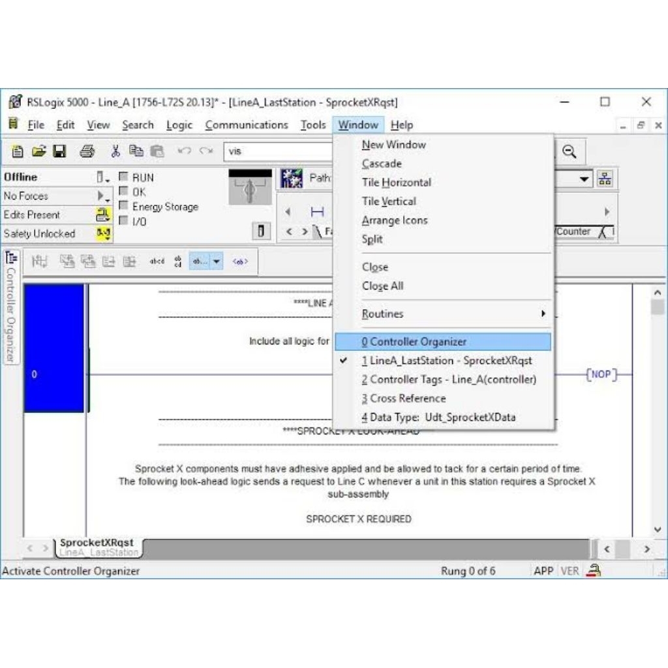Click the network Who Active icon

click(605, 179)
